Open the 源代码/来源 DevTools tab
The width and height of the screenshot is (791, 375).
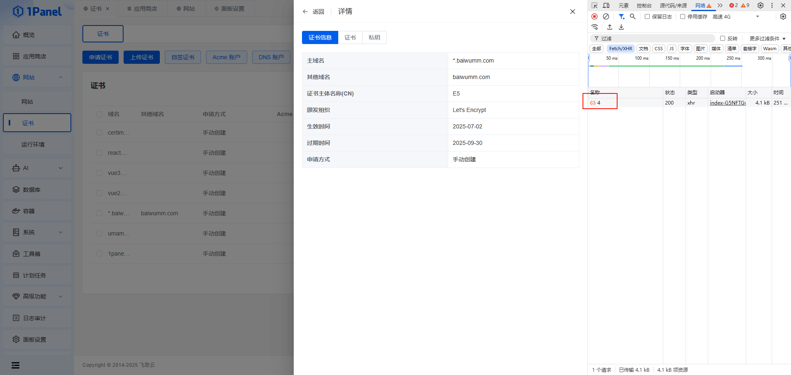674,5
